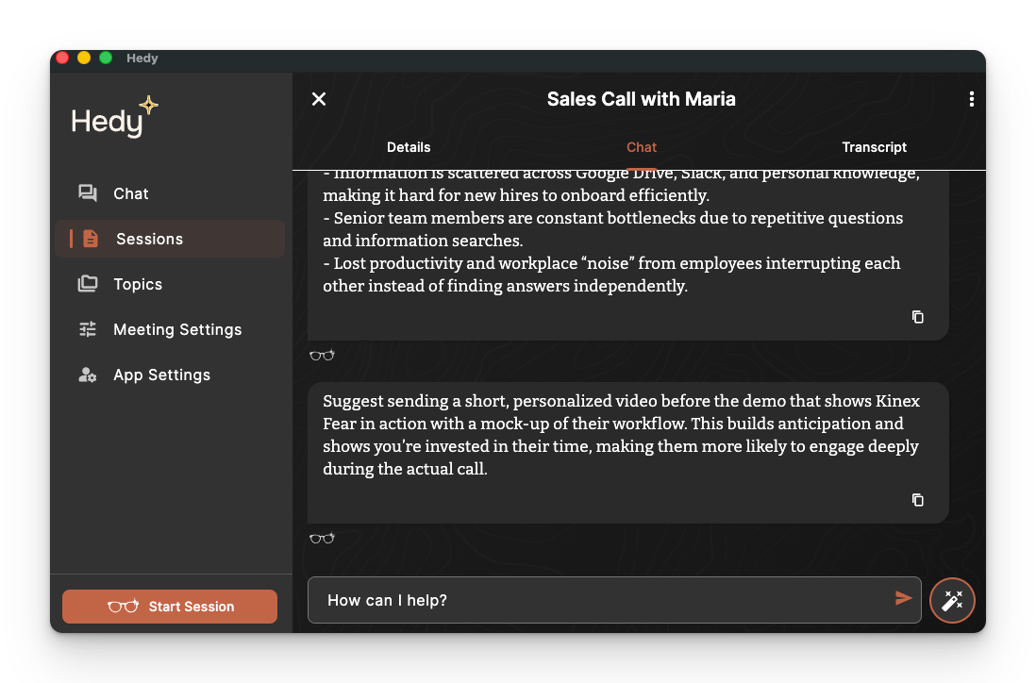Open the Chat section in sidebar

(130, 193)
